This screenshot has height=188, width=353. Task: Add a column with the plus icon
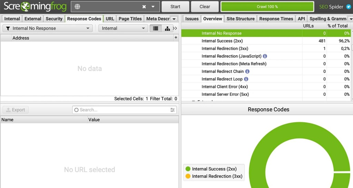(176, 37)
